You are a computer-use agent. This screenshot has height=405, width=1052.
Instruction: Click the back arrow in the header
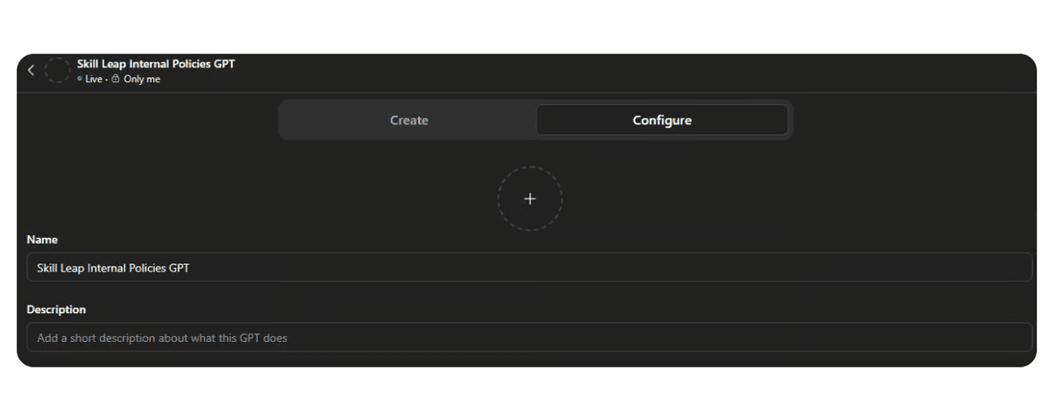32,70
